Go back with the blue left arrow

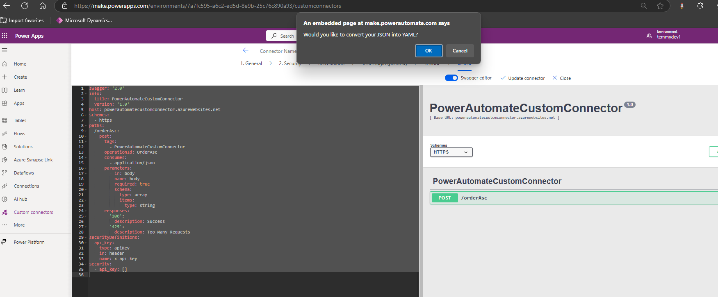pyautogui.click(x=246, y=50)
